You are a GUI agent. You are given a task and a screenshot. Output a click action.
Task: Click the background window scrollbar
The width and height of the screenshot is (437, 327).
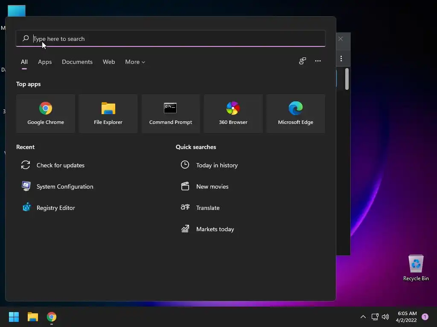347,79
